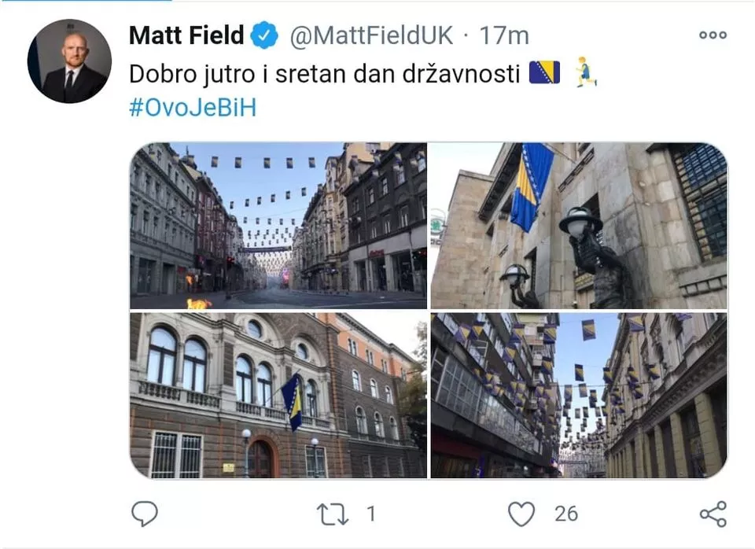View the flag on stone building photo
Screen dimensions: 755x549
coord(579,226)
